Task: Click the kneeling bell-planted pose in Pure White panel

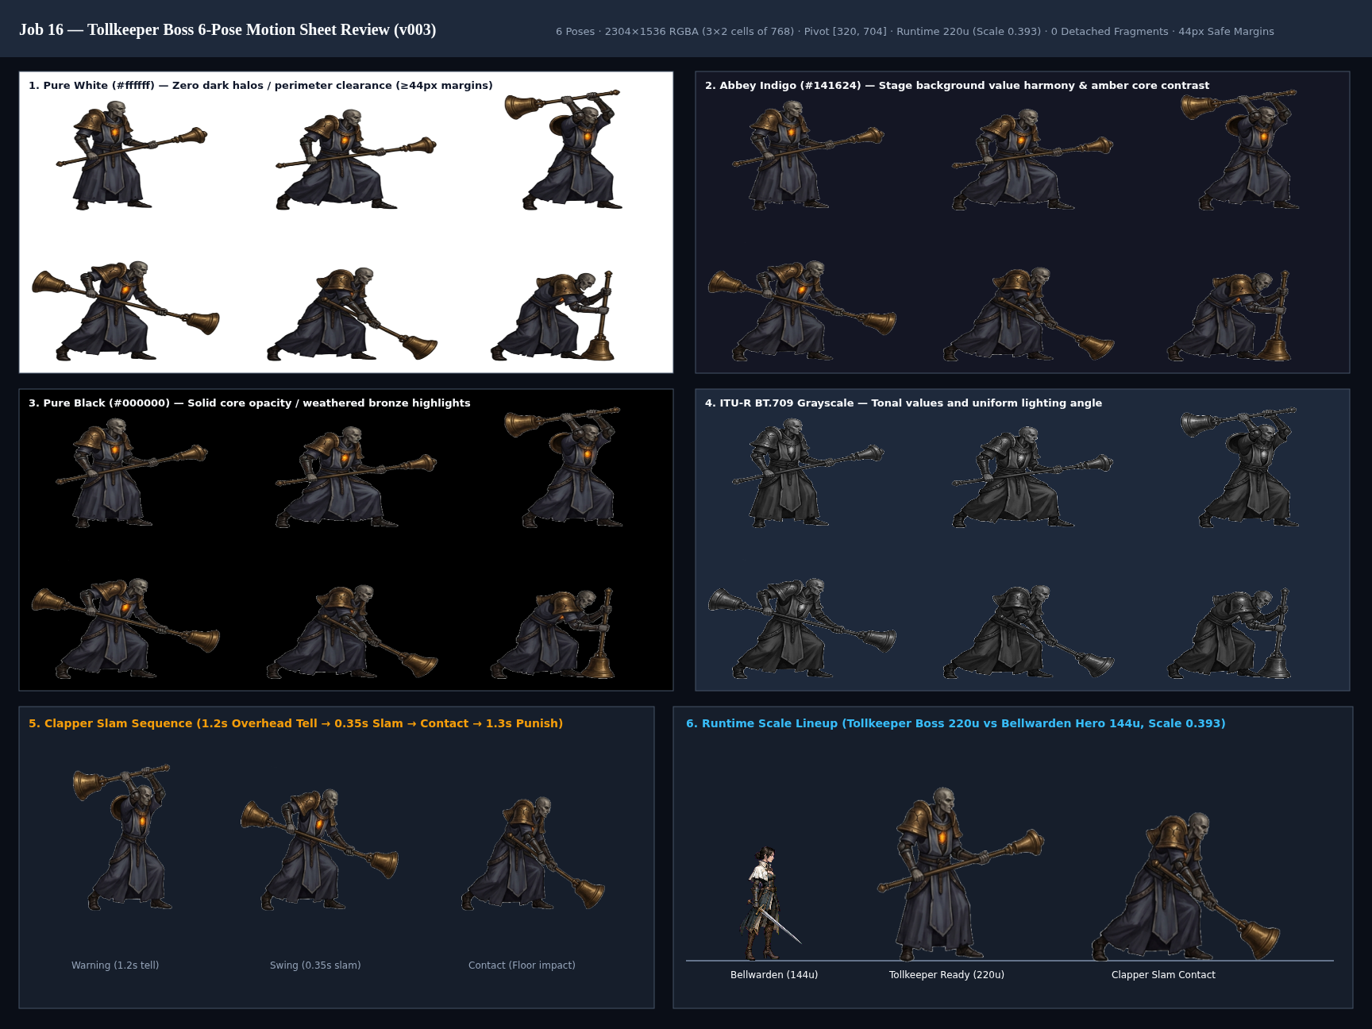Action: coord(553,315)
